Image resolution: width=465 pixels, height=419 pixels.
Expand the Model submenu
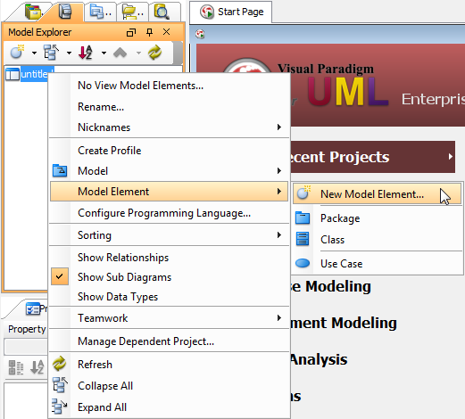coord(170,171)
